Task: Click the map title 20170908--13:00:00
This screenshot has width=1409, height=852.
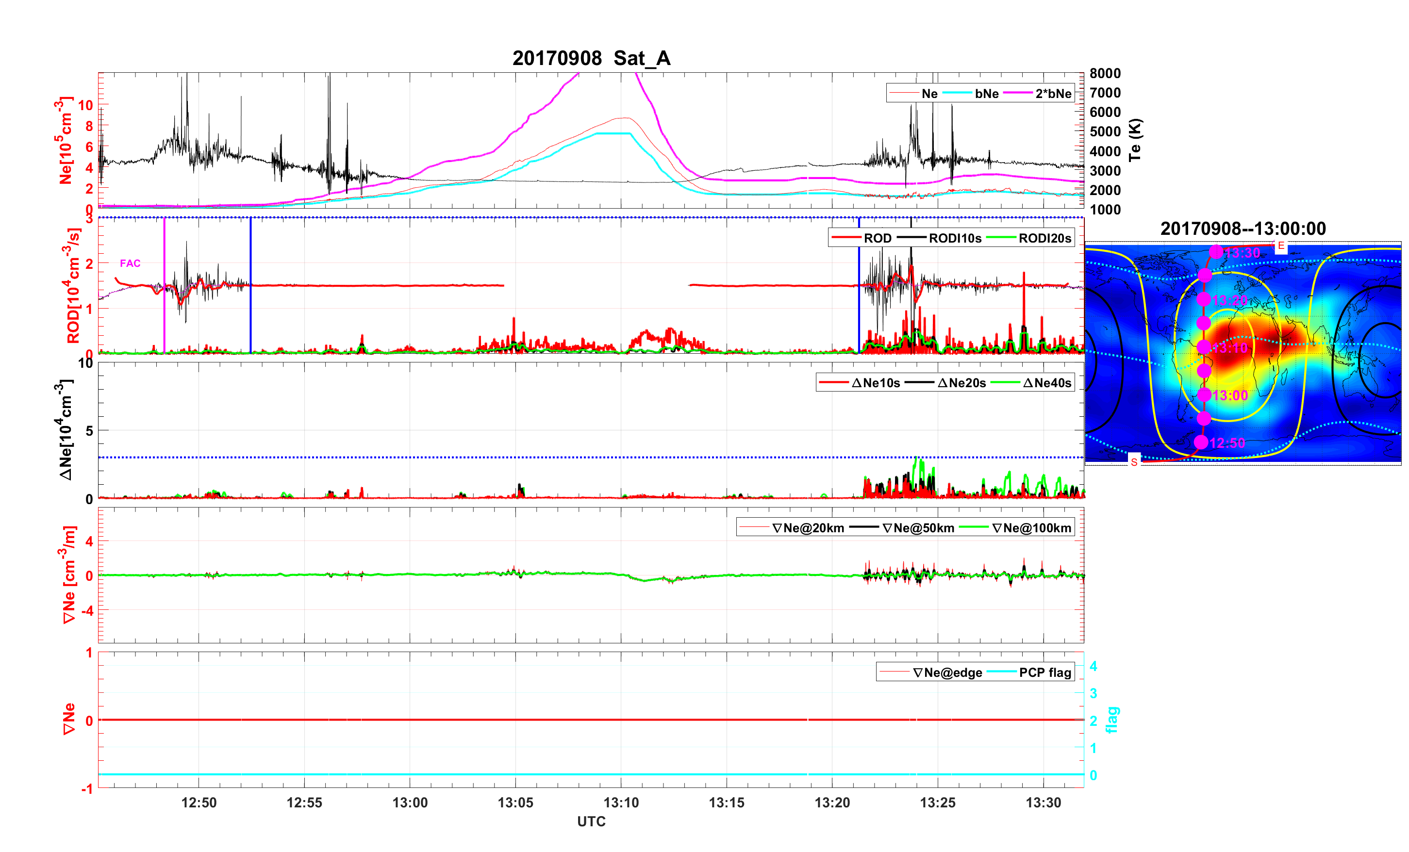Action: (x=1243, y=229)
